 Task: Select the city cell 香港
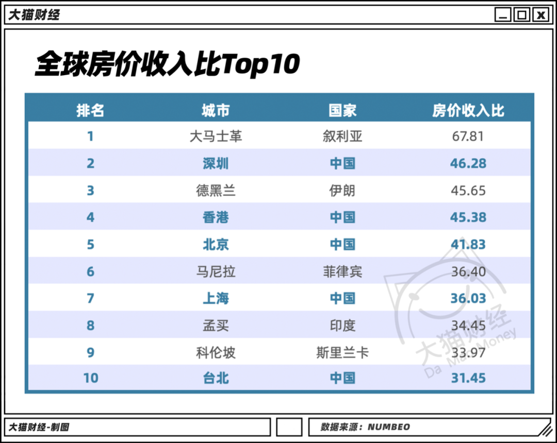pyautogui.click(x=216, y=217)
